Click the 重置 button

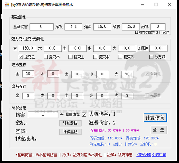(159, 130)
